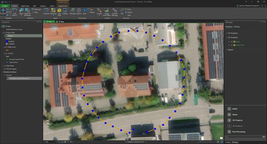Click the Dense processing step
Viewport: 267px width, 144px height.
(232, 114)
